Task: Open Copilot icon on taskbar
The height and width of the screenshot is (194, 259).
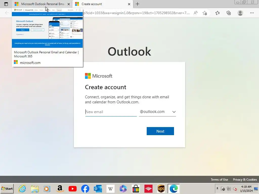Action: (123, 188)
